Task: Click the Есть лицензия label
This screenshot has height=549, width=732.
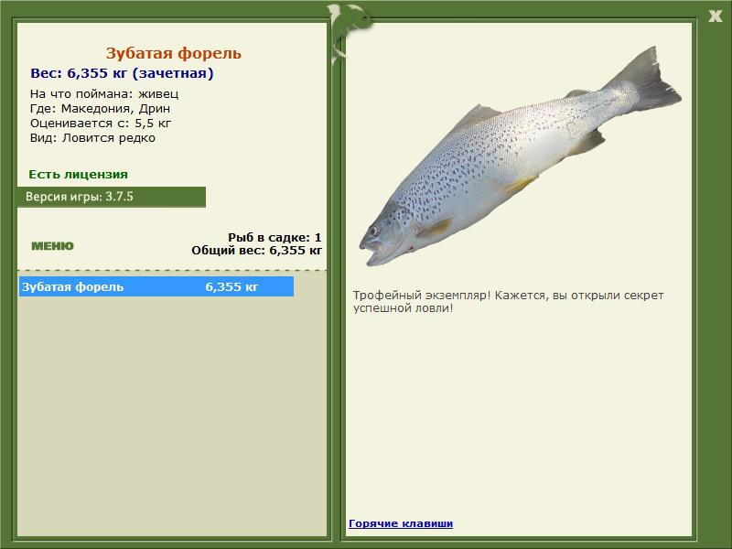Action: tap(78, 174)
